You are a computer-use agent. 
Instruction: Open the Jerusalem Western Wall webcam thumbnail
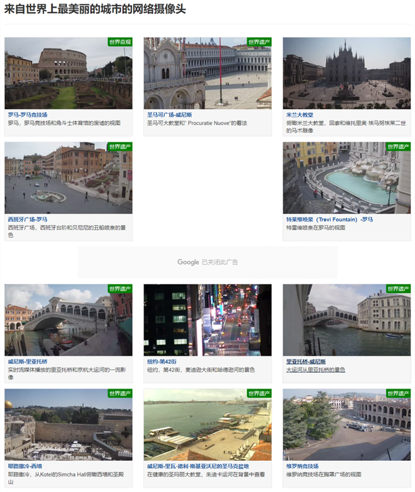(x=68, y=425)
